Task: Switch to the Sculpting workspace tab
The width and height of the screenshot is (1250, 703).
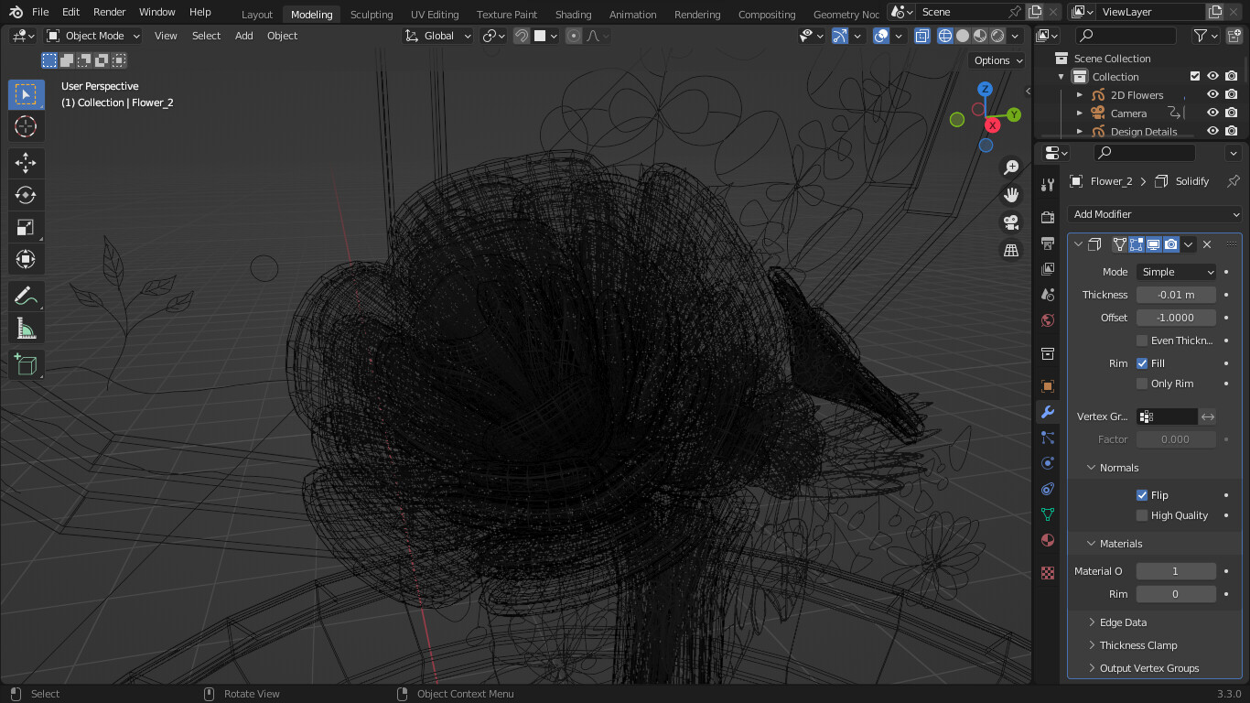Action: point(372,15)
